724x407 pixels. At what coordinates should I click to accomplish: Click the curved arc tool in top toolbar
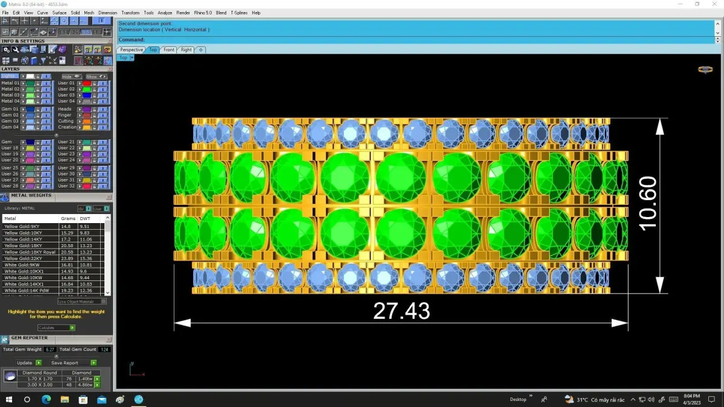14,21
